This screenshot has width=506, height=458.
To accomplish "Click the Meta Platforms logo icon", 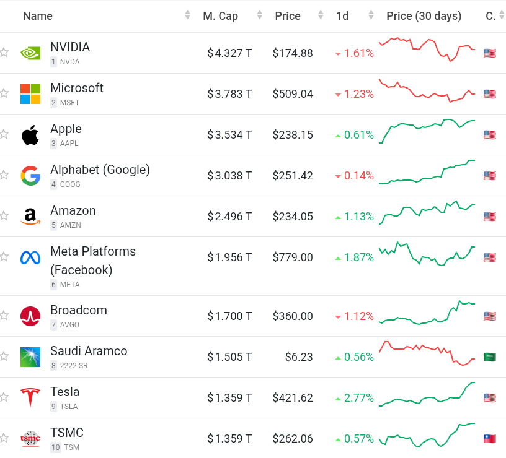I will tap(30, 257).
